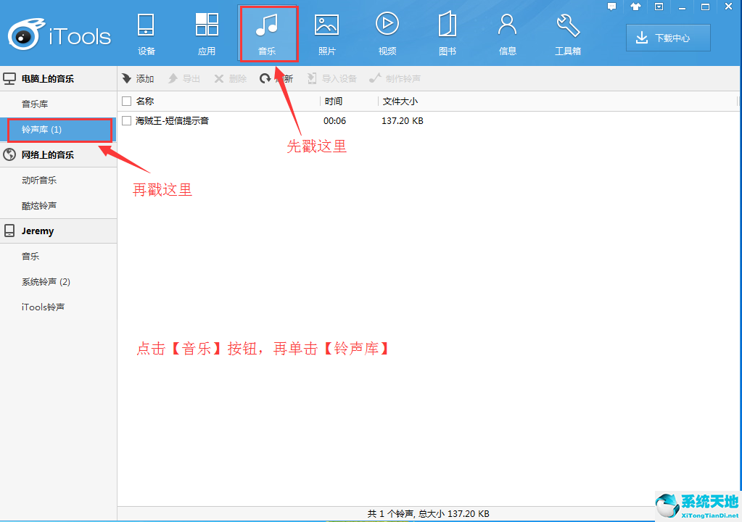Image resolution: width=742 pixels, height=522 pixels.
Task: Switch to the 音乐 tab
Action: (268, 33)
